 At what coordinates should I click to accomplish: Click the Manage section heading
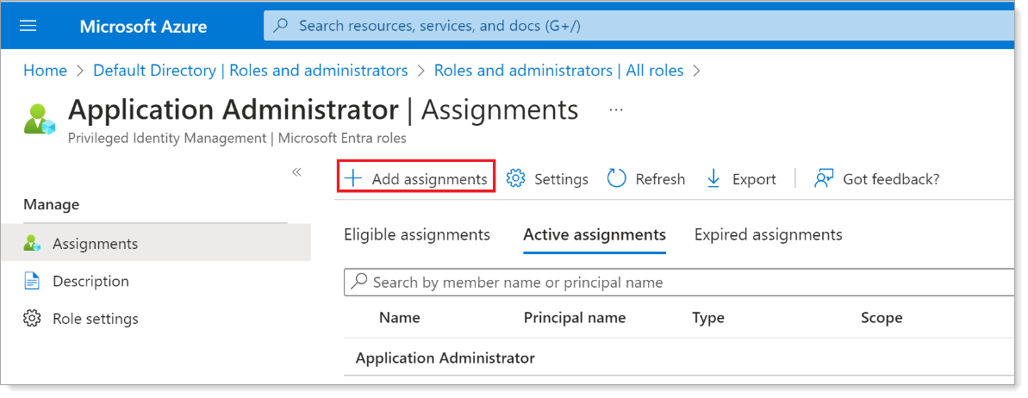coord(52,204)
